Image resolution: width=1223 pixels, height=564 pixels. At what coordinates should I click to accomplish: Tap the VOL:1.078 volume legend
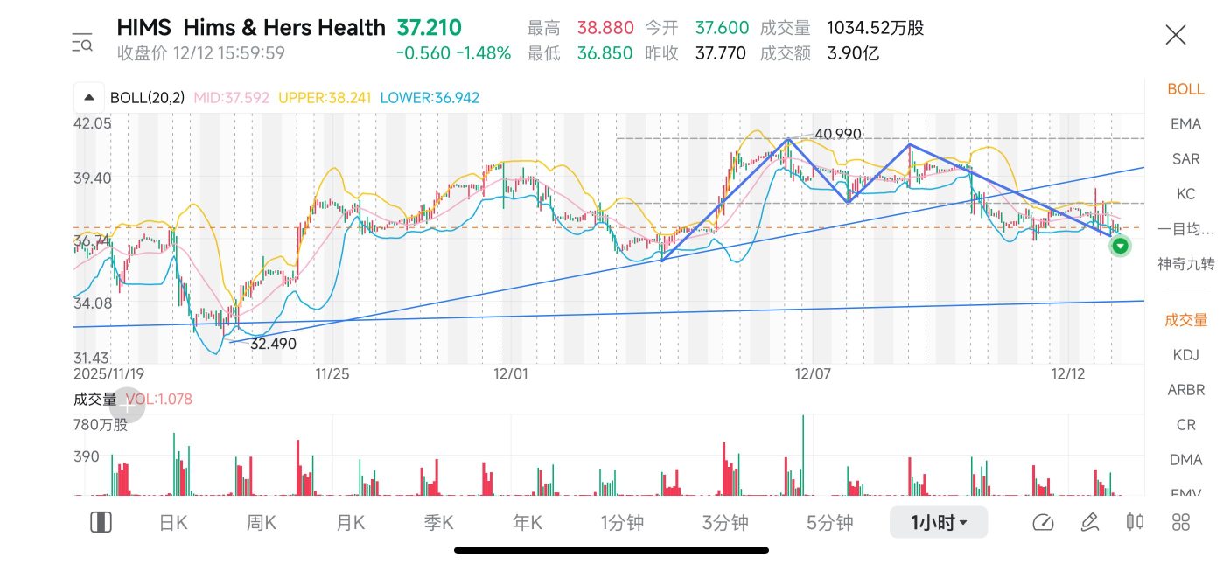pos(158,400)
